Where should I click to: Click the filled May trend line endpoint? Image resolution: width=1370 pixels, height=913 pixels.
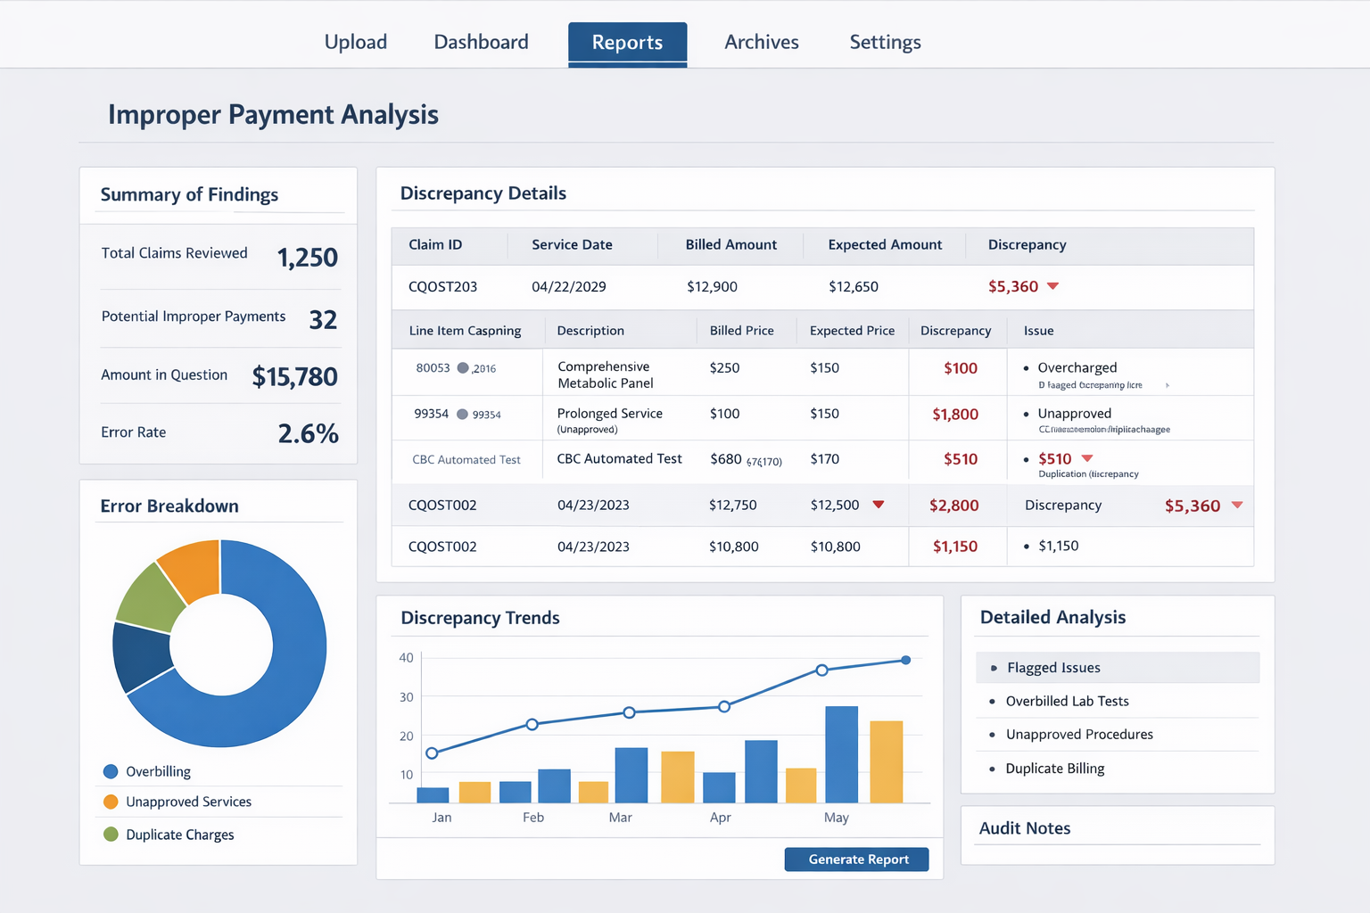click(906, 660)
